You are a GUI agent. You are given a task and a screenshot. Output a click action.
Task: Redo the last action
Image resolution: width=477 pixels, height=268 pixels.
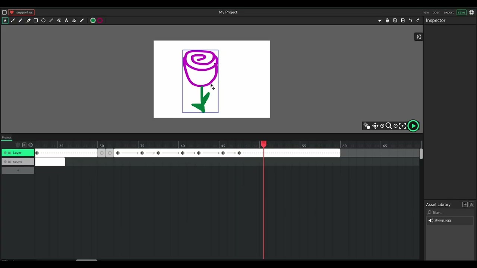[x=418, y=20]
